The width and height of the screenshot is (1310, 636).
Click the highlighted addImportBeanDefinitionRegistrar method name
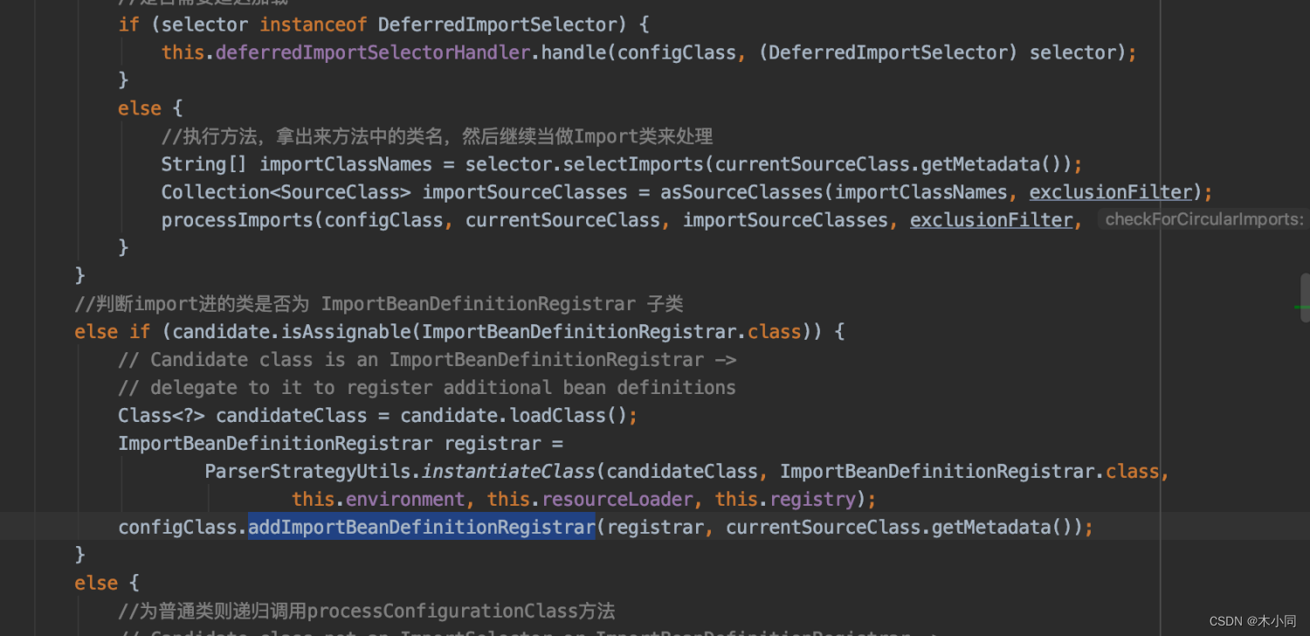pyautogui.click(x=422, y=527)
